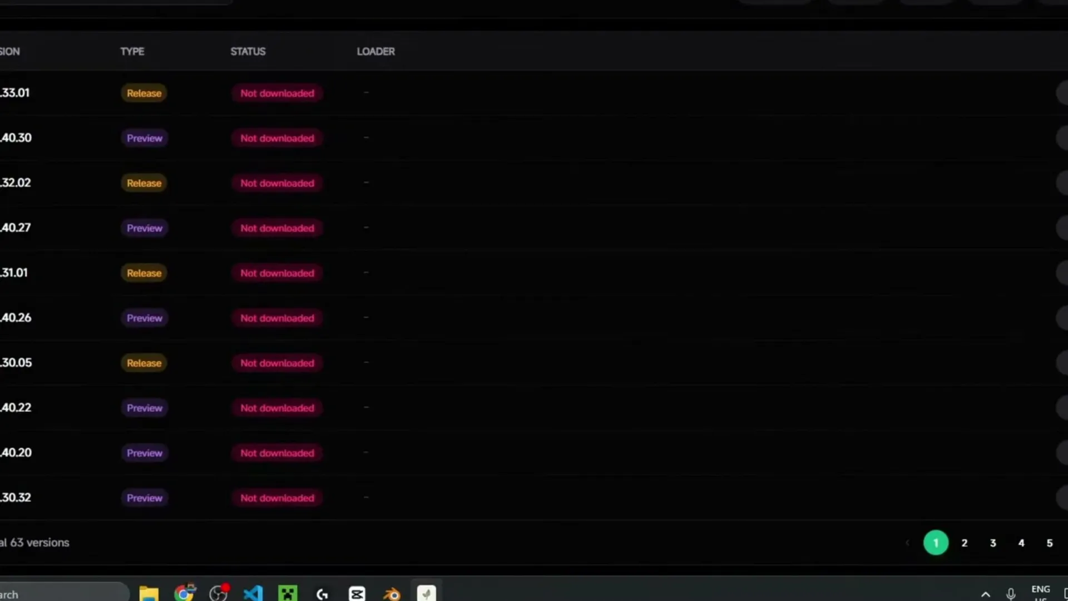
Task: Click Not downloaded status for version .30.05
Action: pyautogui.click(x=277, y=363)
